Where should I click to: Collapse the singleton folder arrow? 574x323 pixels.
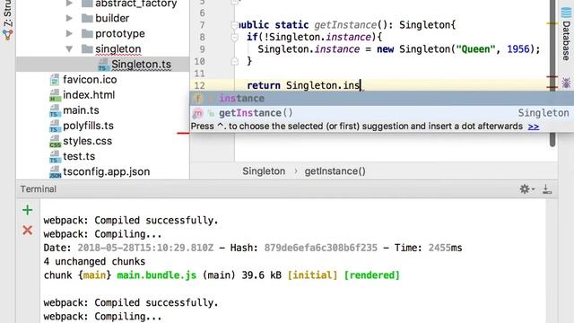(69, 48)
